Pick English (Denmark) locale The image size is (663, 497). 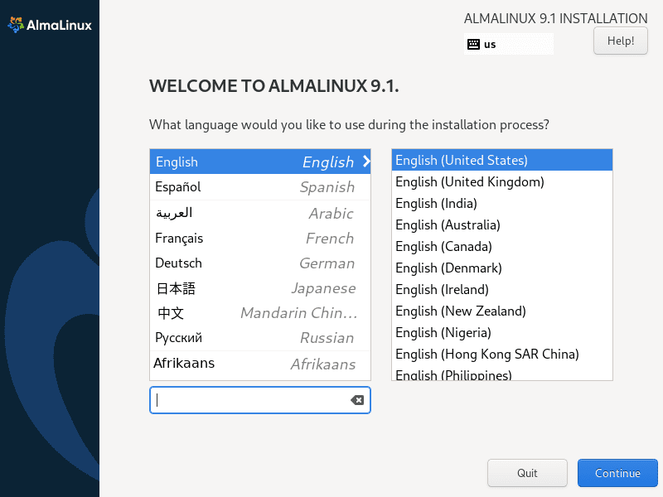(x=502, y=268)
